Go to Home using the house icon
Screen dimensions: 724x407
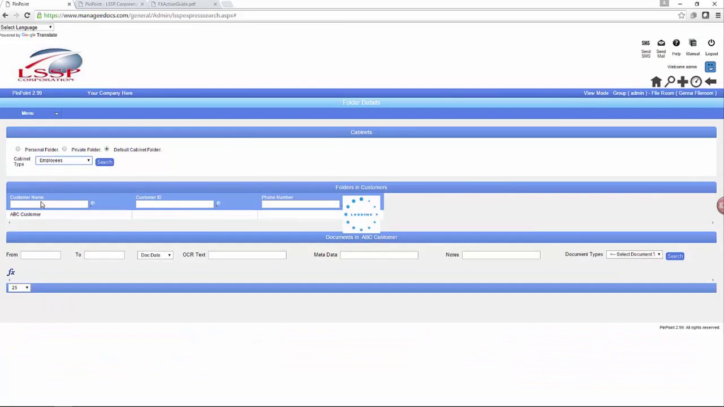click(x=656, y=81)
